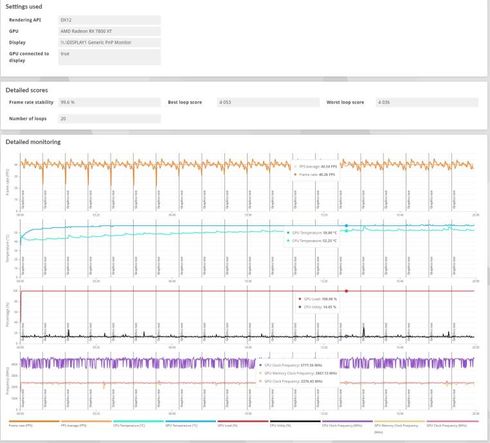Click the blue GPU Temperature data point marker
Screen dimensions: 490x443
(x=346, y=225)
